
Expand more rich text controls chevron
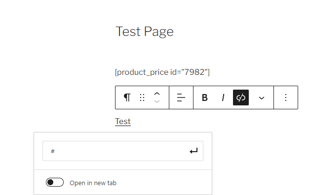(262, 98)
